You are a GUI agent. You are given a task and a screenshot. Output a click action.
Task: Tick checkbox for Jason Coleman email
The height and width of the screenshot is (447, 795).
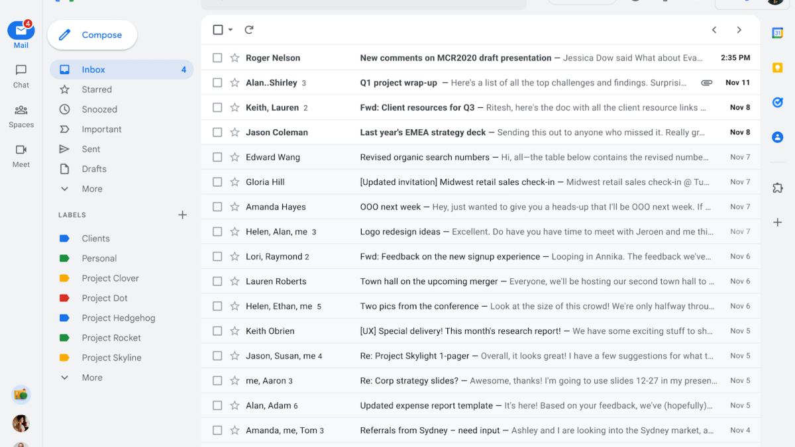(217, 132)
